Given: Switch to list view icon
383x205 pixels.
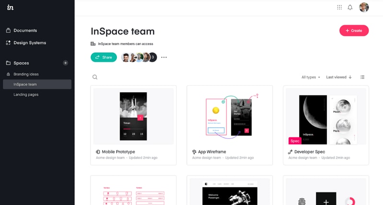Looking at the screenshot, I should tap(362, 77).
